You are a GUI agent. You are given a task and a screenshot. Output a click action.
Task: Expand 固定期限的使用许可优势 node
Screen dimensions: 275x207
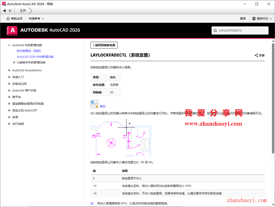pyautogui.click(x=9, y=104)
